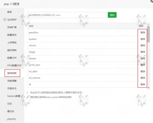Image resolution: width=153 pixels, height=123 pixels.
Task: Select 配置修改 in the sidebar
Action: 12,35
